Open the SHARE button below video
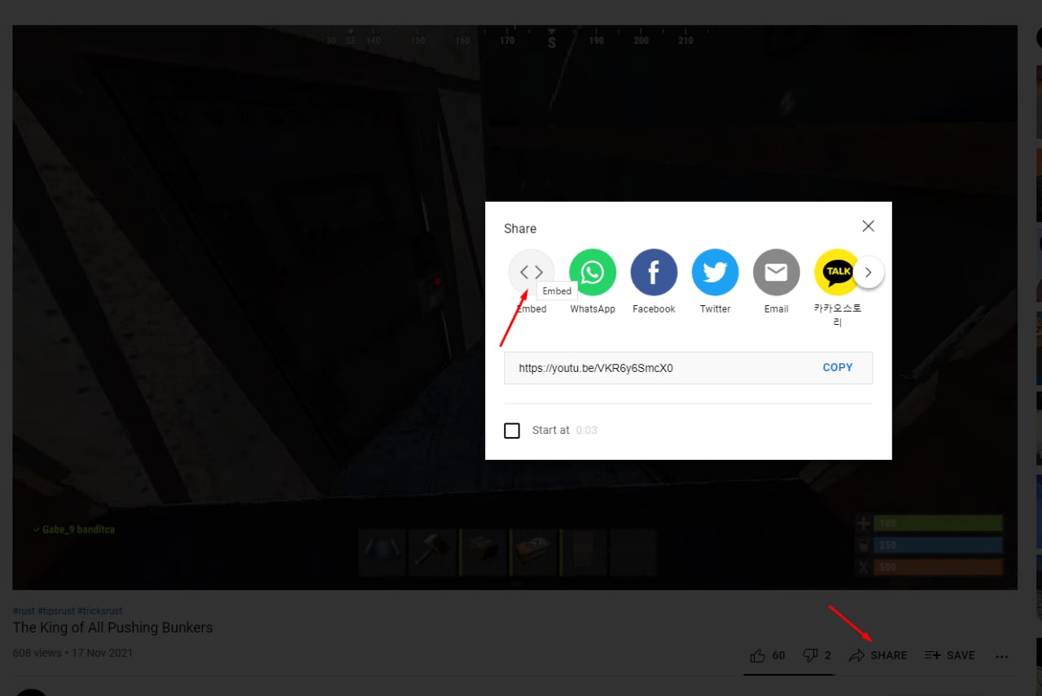 878,655
